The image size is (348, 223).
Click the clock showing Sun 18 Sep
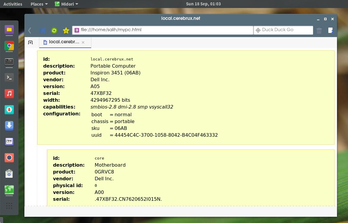point(203,4)
